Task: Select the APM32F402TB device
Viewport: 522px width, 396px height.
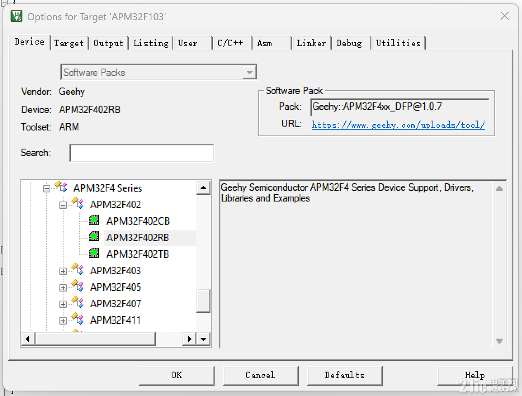Action: 138,254
